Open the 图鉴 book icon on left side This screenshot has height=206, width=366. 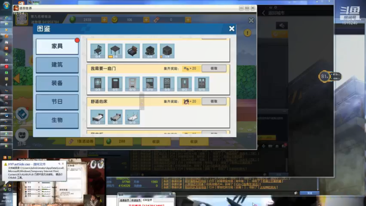point(22,114)
